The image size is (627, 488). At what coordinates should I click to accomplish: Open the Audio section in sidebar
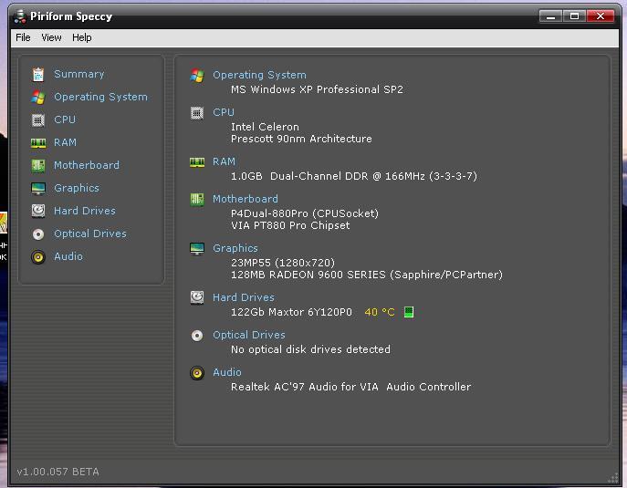[68, 256]
